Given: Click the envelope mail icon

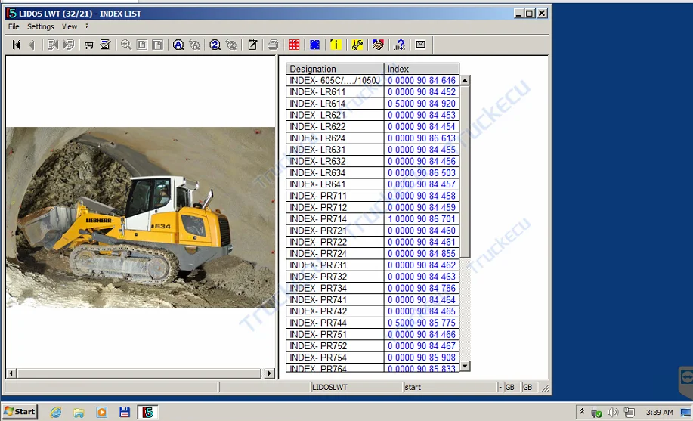Looking at the screenshot, I should coord(421,45).
